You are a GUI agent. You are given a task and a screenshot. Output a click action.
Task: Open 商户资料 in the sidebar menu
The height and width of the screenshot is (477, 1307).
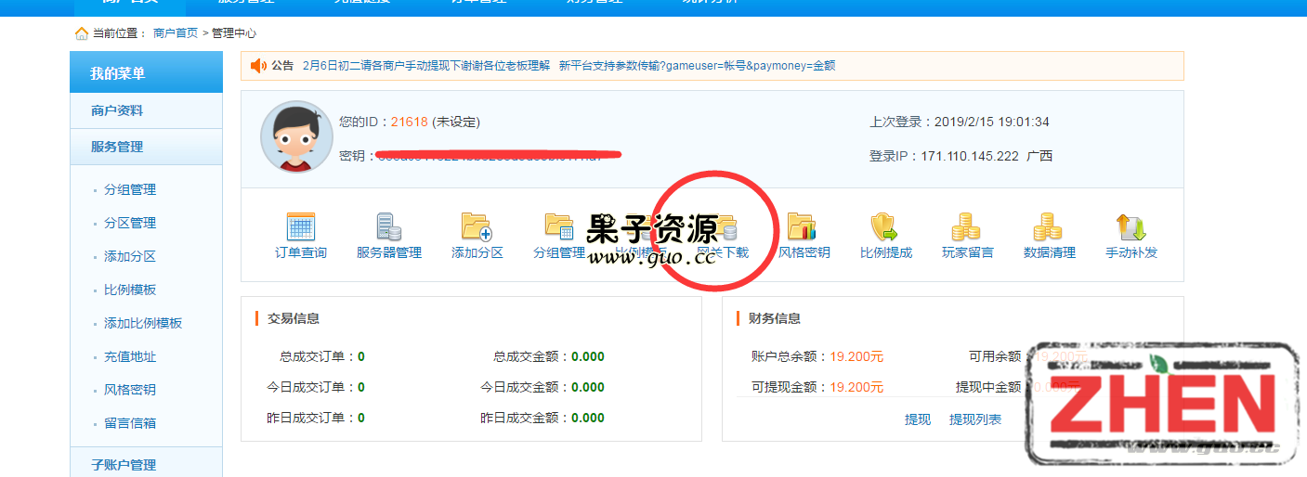coord(117,110)
